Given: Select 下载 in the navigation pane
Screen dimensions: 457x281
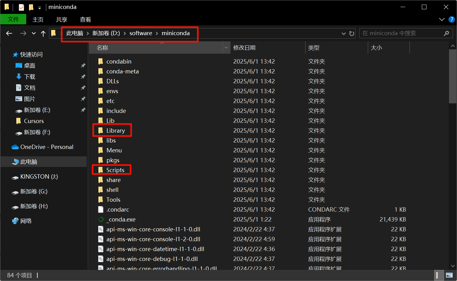Looking at the screenshot, I should (30, 77).
